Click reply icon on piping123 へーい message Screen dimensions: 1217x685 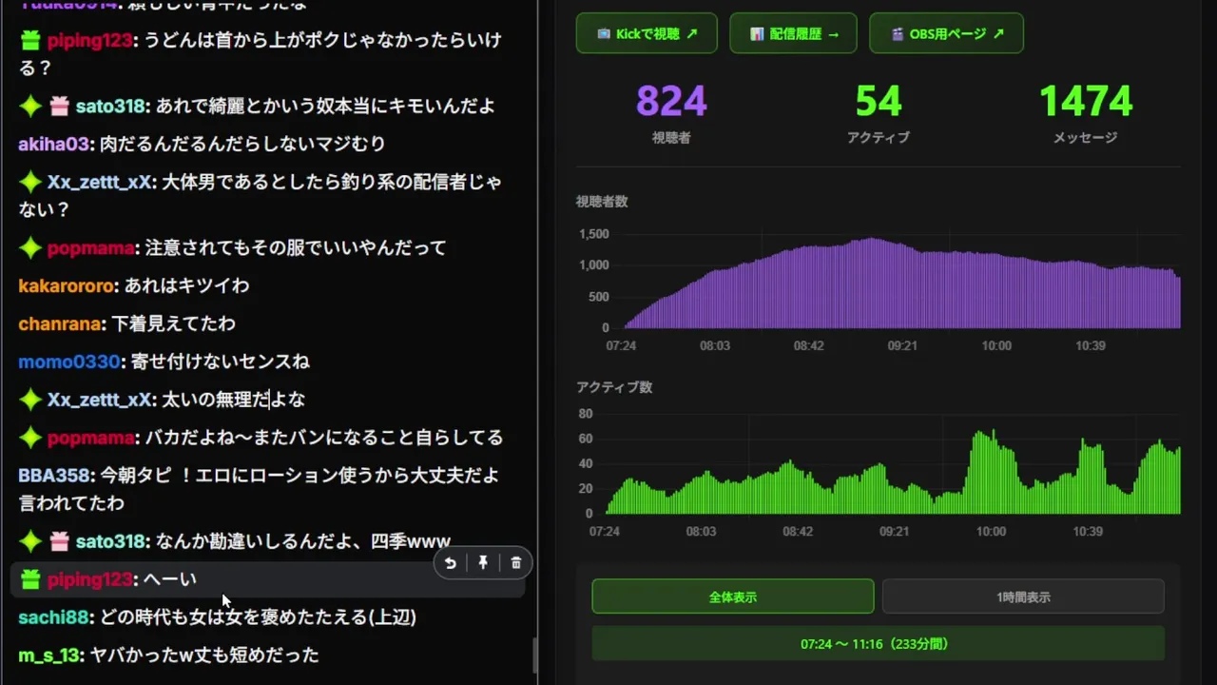(x=451, y=563)
